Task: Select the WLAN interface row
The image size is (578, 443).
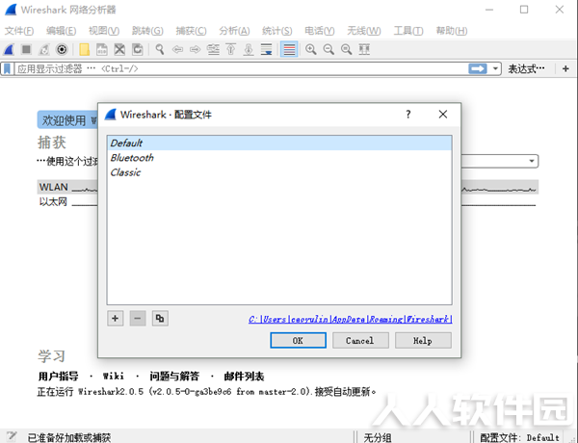Action: click(287, 187)
